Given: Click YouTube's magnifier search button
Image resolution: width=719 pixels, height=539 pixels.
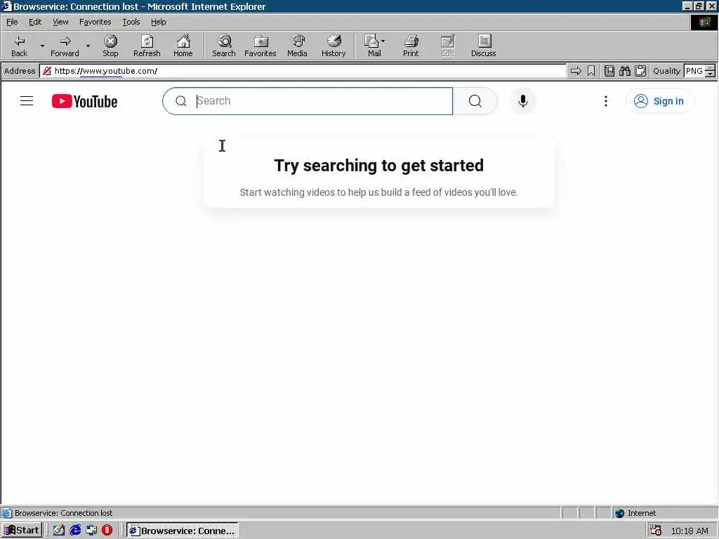Looking at the screenshot, I should (x=475, y=101).
